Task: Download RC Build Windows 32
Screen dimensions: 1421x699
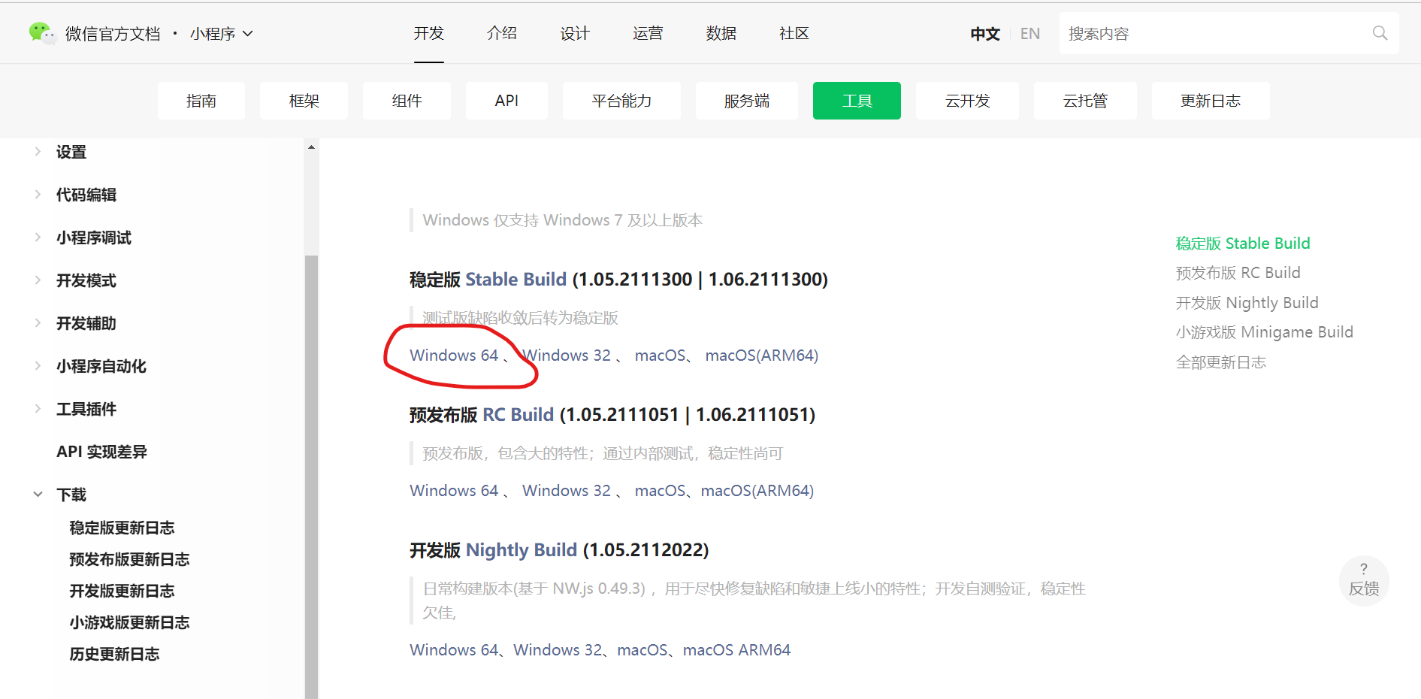Action: (x=567, y=490)
